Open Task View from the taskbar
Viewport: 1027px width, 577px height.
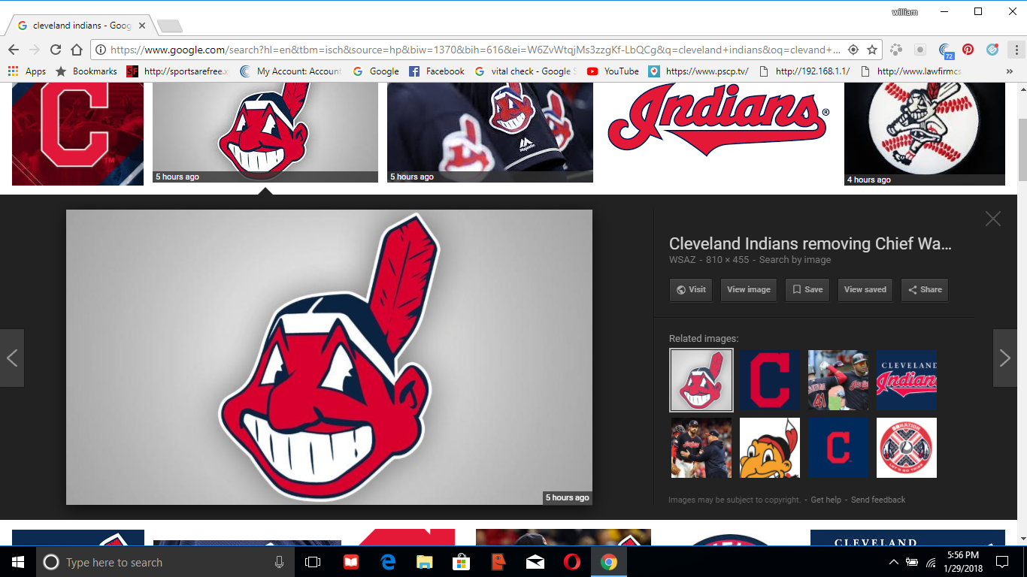pos(313,562)
